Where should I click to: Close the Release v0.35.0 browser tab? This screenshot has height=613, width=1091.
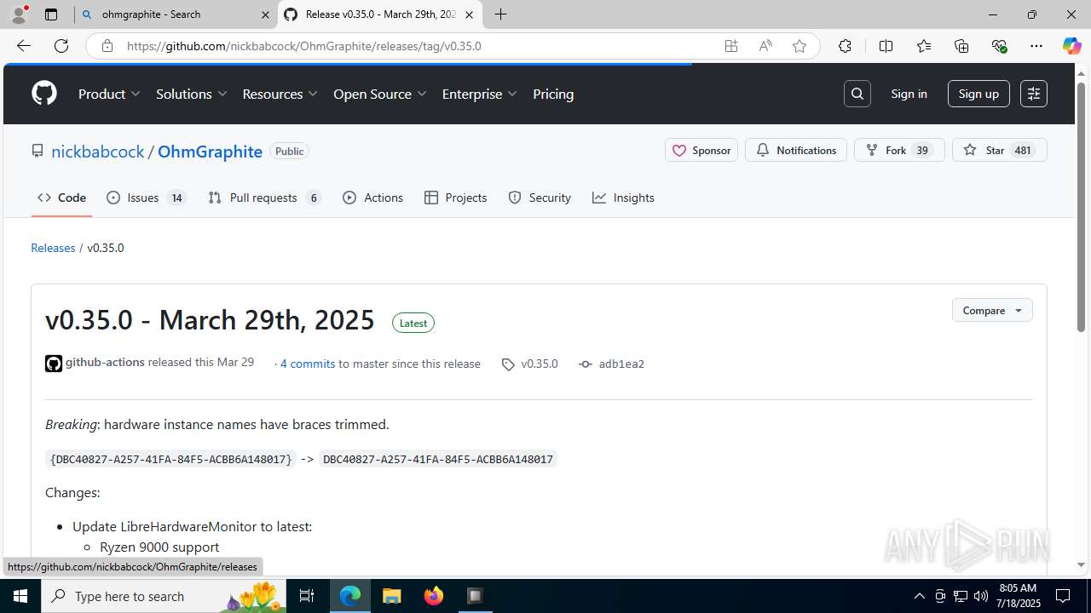pyautogui.click(x=469, y=14)
